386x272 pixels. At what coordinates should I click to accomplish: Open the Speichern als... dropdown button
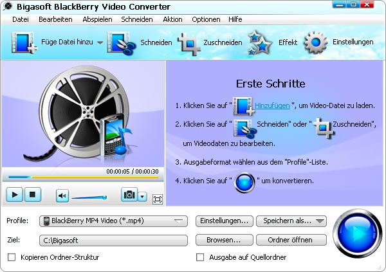point(291,221)
